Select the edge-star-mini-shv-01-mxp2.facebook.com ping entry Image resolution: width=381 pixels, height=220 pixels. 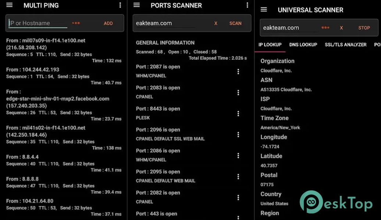click(64, 105)
